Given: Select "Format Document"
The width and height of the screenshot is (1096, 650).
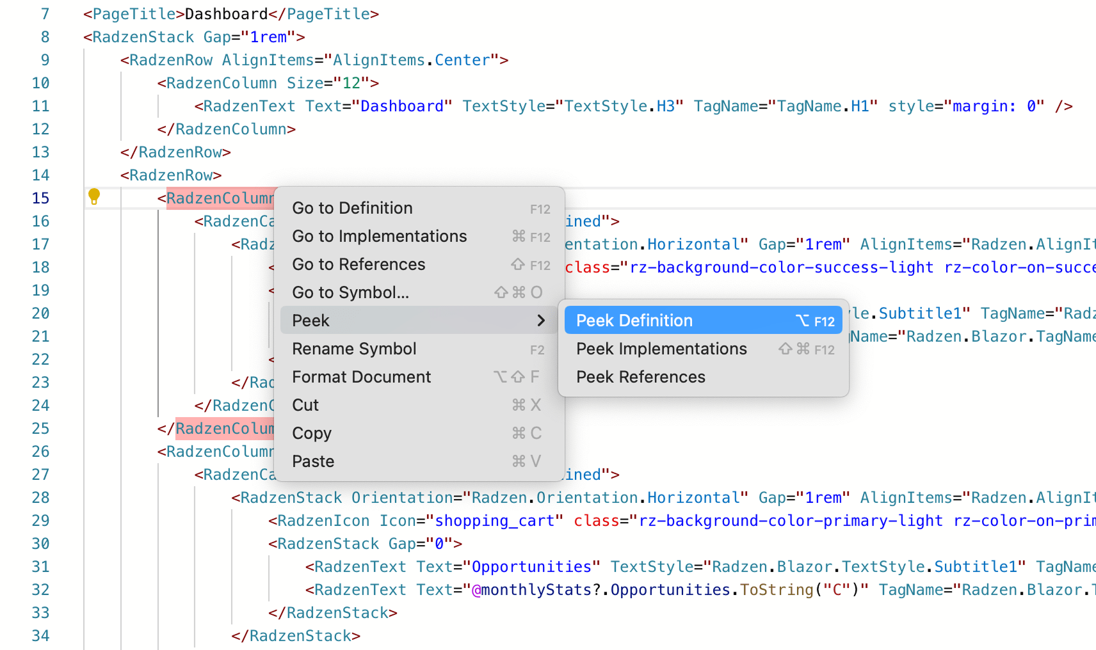Looking at the screenshot, I should [x=361, y=377].
